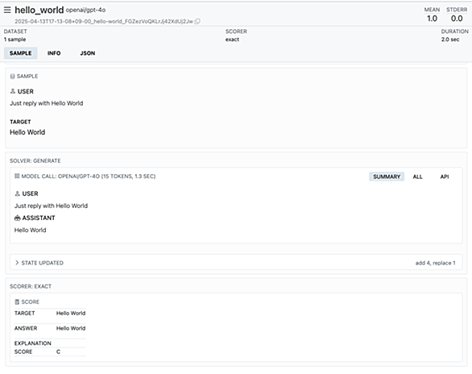Click the TARGET text 'Hello World' in sample
472x374 pixels.
coord(27,132)
